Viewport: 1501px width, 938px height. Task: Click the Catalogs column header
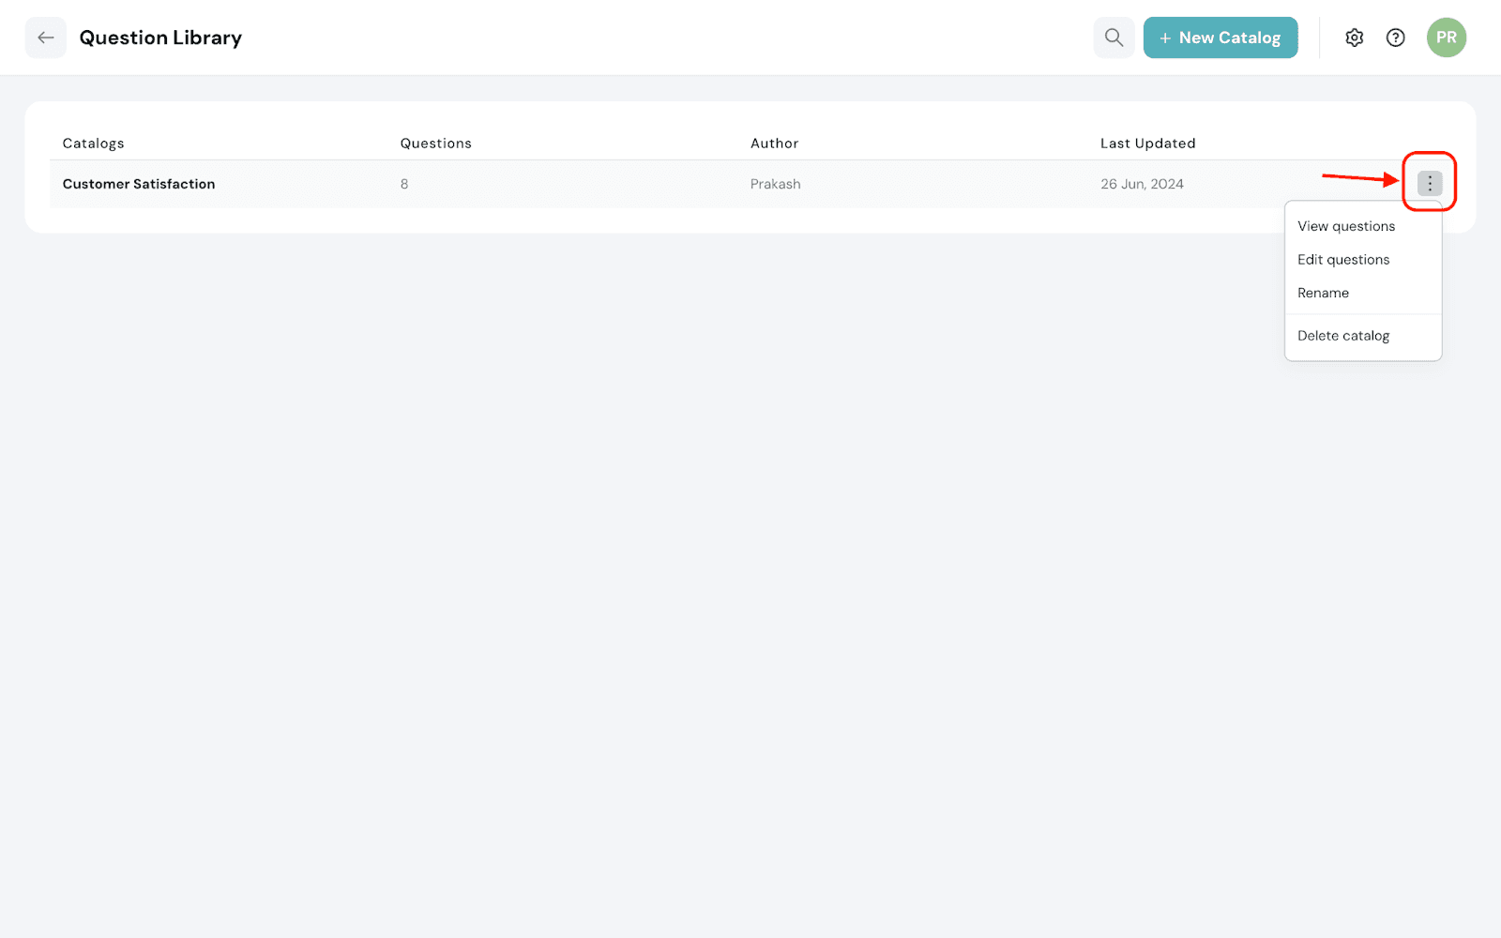[x=93, y=144]
